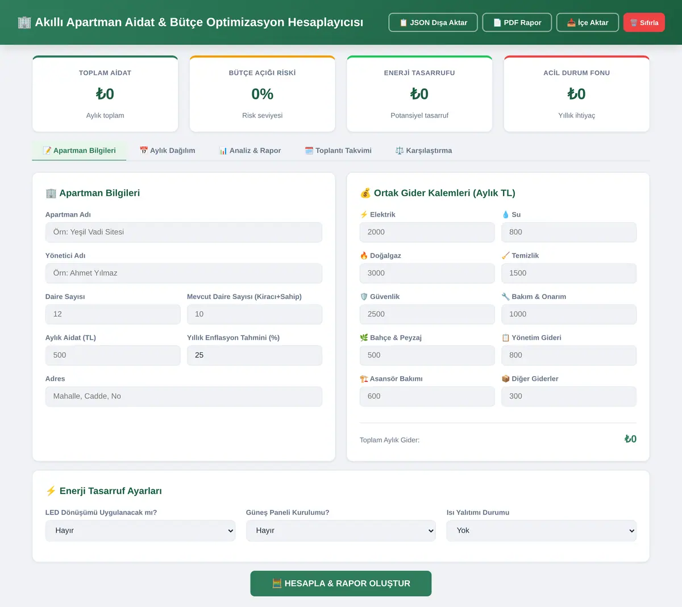Click the crane icon beside Asansör Bakımı
This screenshot has width=682, height=607.
click(364, 379)
